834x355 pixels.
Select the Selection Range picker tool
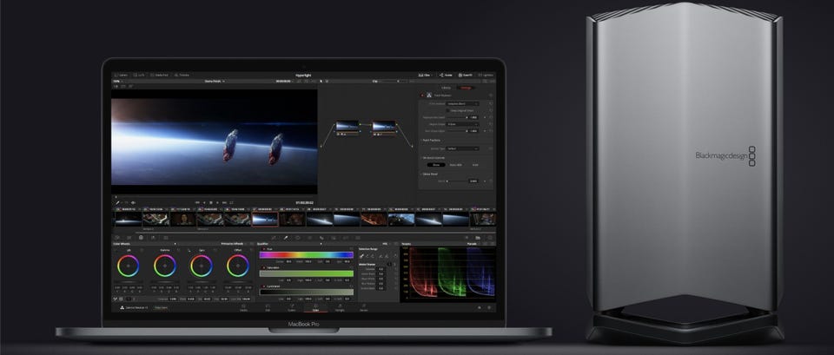[361, 256]
